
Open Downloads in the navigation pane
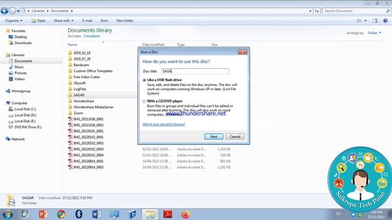tap(23, 43)
